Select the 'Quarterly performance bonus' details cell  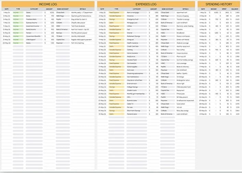[x=83, y=16]
